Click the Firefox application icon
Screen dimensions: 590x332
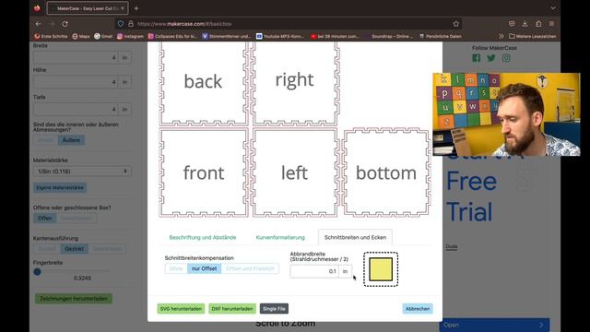[37, 8]
